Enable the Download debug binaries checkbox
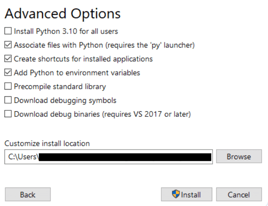The image size is (268, 206). click(8, 114)
